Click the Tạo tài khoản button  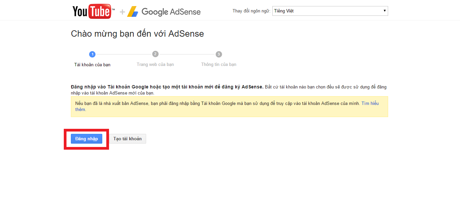[128, 139]
